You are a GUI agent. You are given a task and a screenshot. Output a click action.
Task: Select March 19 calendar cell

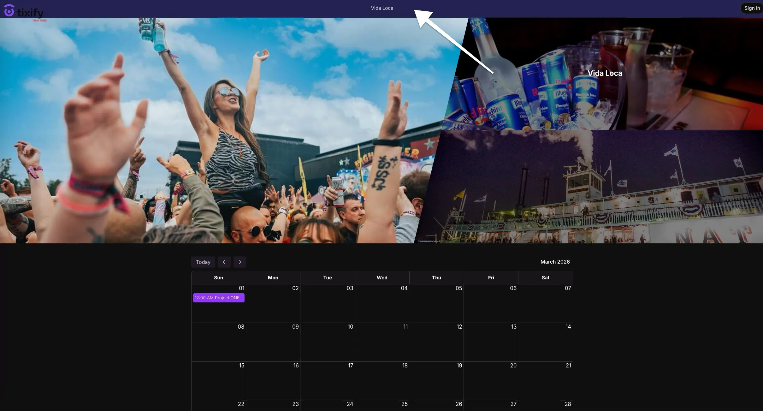tap(437, 381)
